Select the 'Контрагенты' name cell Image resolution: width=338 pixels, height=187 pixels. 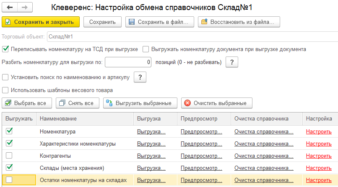[85, 156]
